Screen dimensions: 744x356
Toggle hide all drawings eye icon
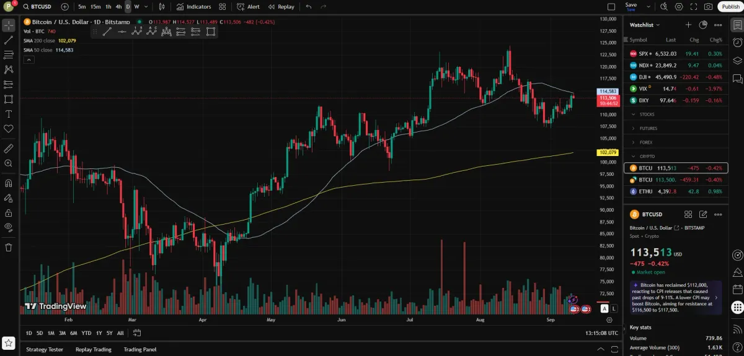point(9,227)
